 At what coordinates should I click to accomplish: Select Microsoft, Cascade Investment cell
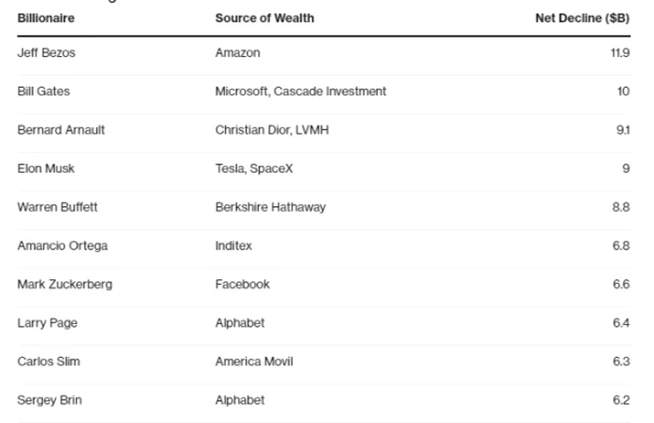pos(301,92)
